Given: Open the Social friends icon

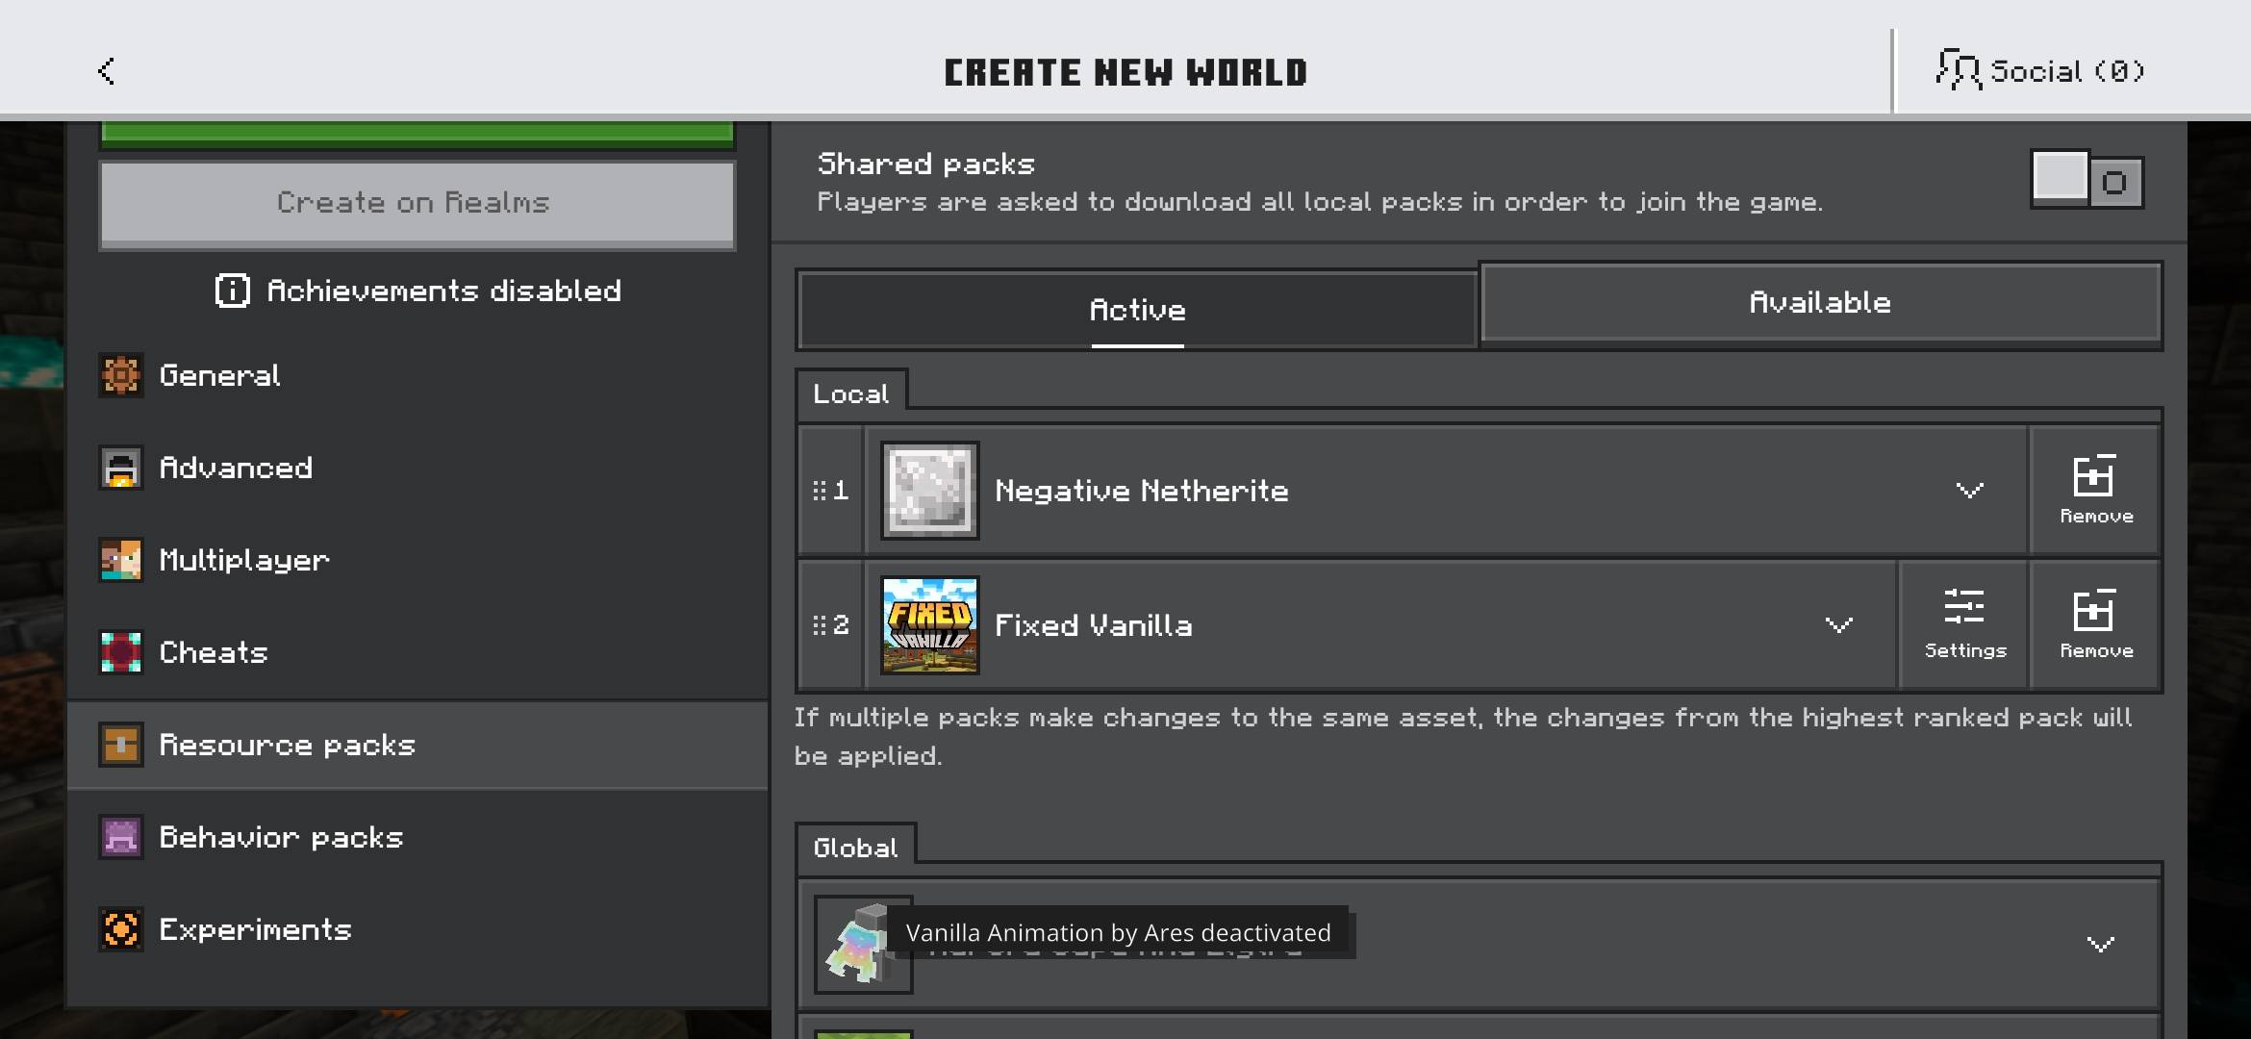Looking at the screenshot, I should point(1958,70).
